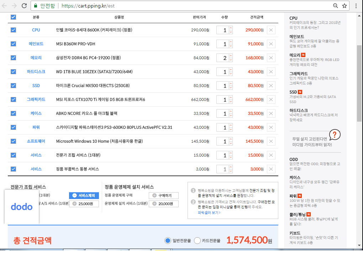Click the CPU quantity input field
363x270 pixels.
pyautogui.click(x=223, y=30)
